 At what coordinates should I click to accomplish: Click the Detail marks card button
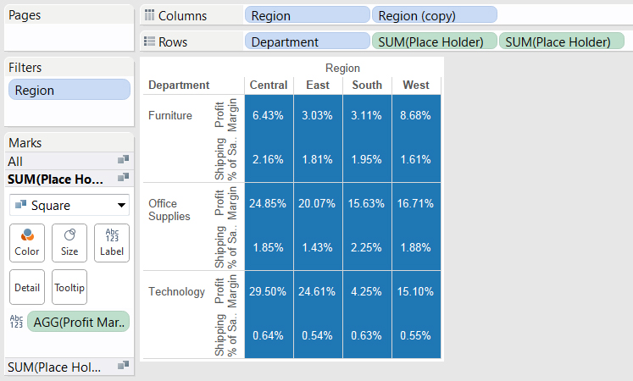click(27, 287)
